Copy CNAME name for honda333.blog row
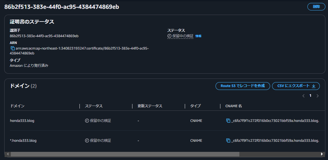 pos(228,121)
